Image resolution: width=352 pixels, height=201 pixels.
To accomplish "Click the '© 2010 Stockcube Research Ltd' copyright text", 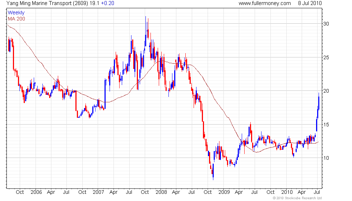I will coord(297,198).
